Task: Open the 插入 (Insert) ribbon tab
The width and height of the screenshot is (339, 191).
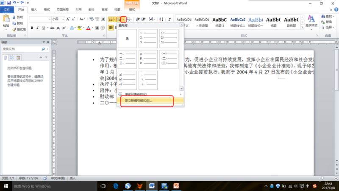Action: click(34, 9)
